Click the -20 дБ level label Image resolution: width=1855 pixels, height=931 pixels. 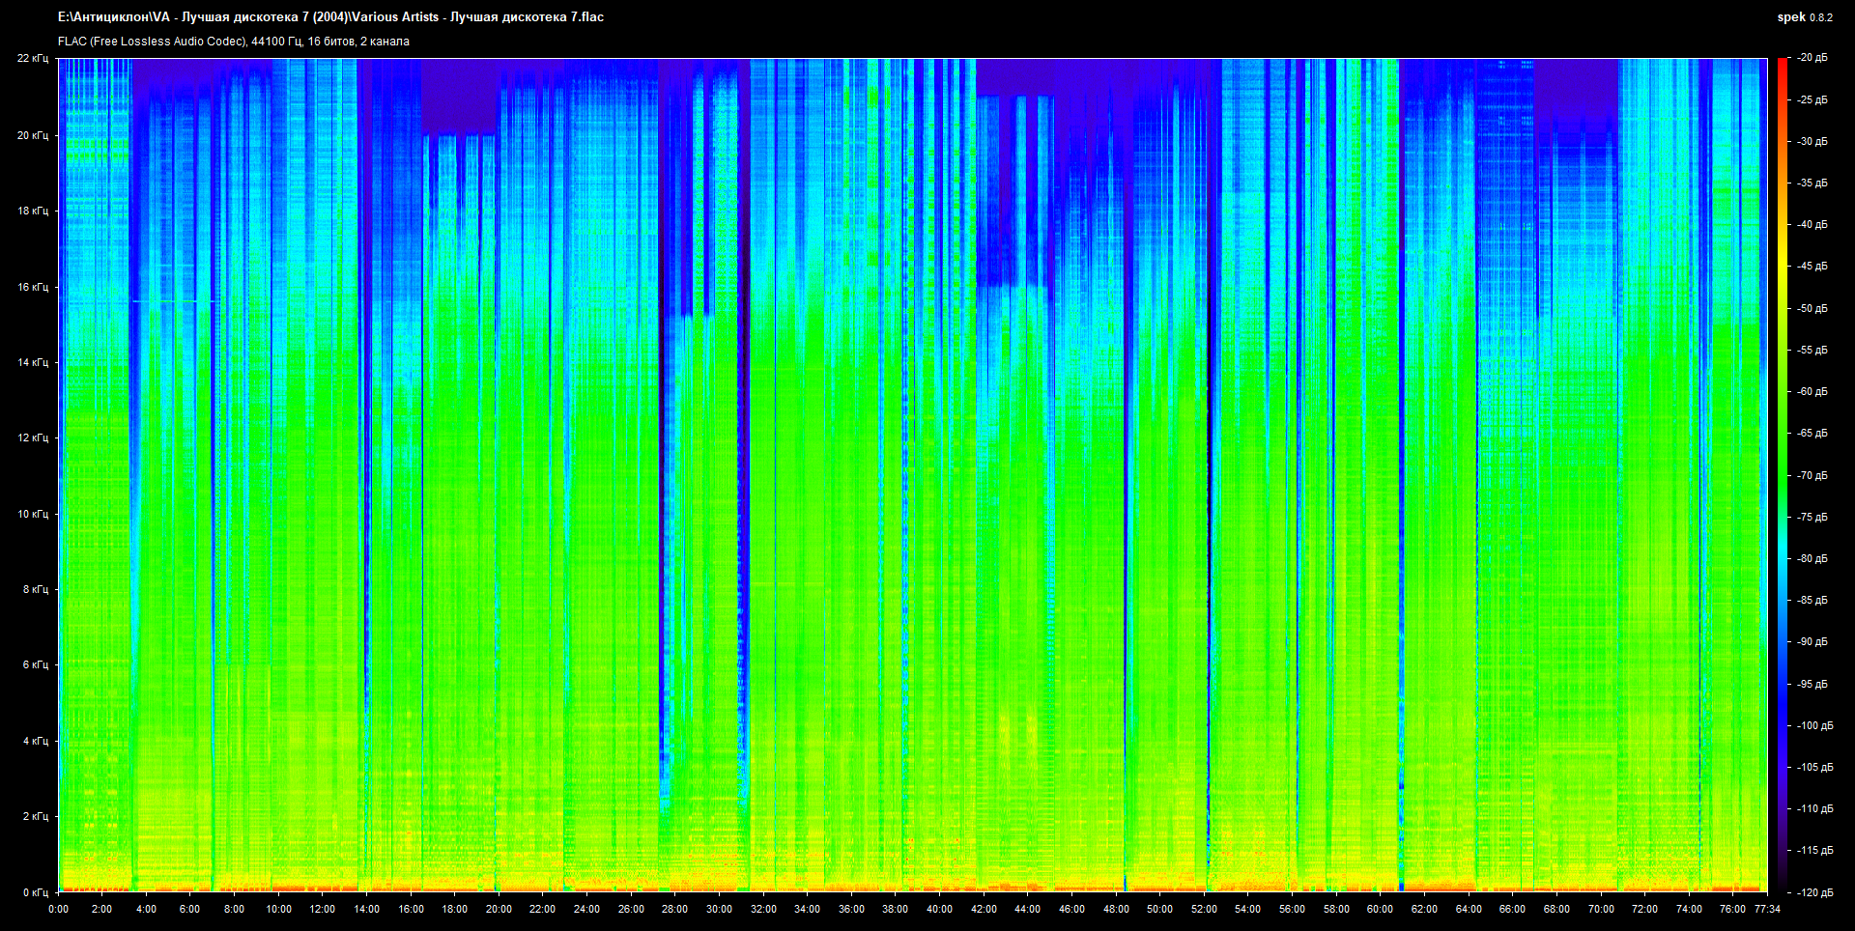click(x=1812, y=58)
